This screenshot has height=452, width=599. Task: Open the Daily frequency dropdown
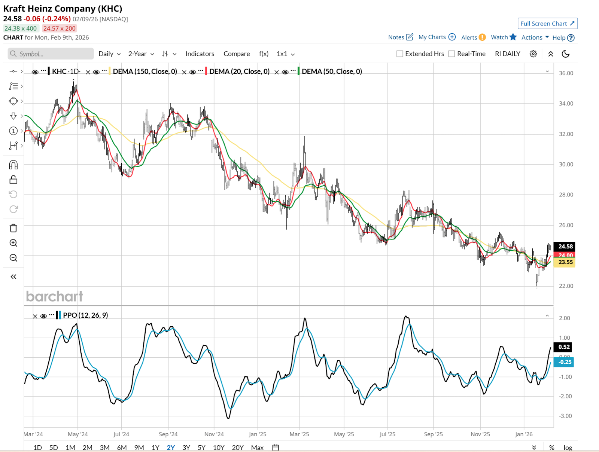pos(109,54)
